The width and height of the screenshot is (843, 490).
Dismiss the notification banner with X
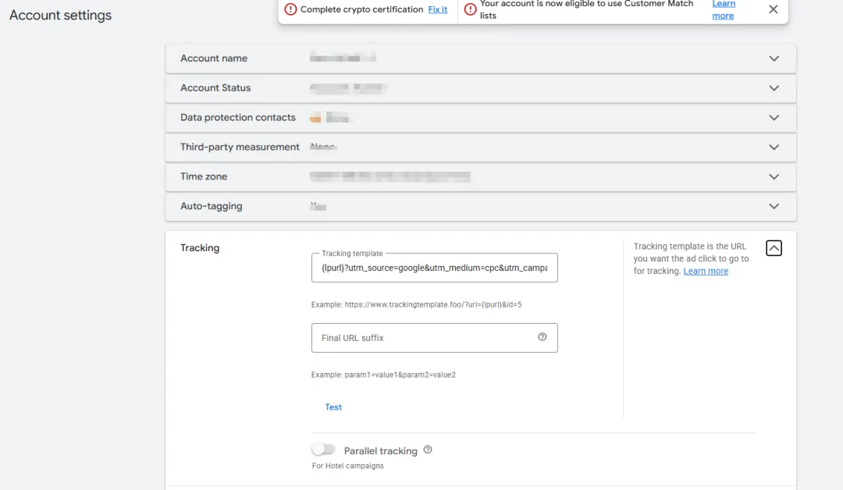[773, 9]
